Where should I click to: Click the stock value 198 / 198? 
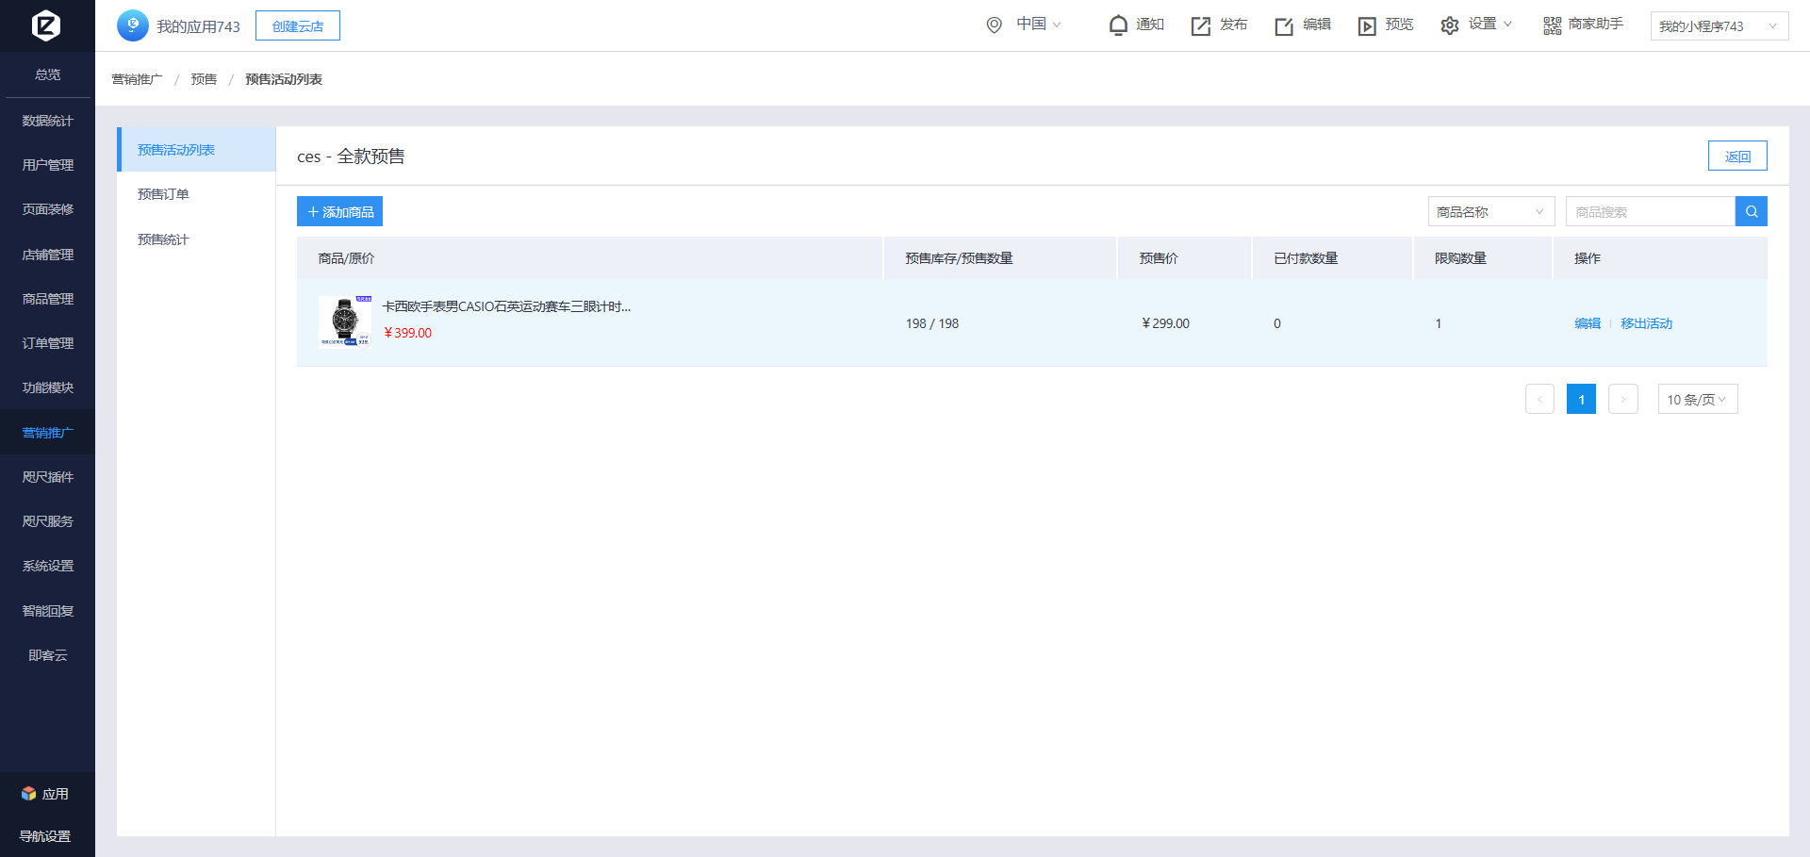click(932, 323)
